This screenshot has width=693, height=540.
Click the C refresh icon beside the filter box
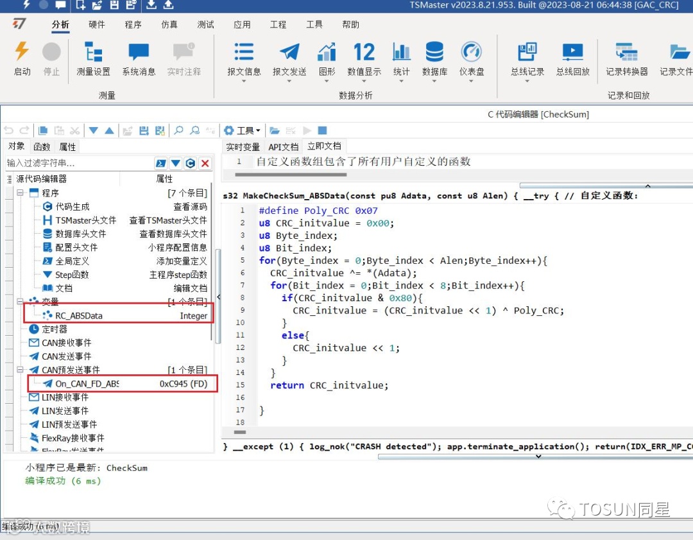[191, 163]
